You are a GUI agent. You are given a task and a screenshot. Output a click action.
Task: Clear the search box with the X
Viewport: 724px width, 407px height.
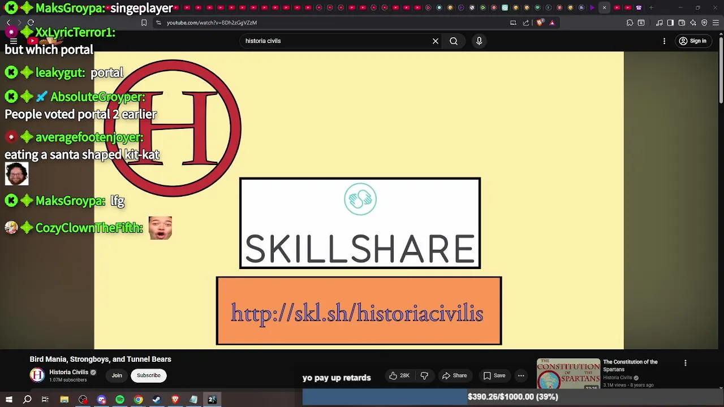[x=436, y=41]
